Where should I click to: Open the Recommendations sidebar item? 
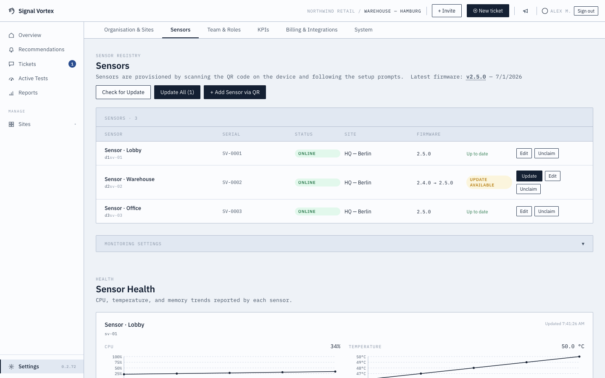[x=42, y=50]
